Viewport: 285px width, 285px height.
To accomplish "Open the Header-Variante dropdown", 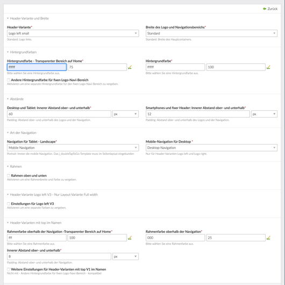I will tap(73, 33).
